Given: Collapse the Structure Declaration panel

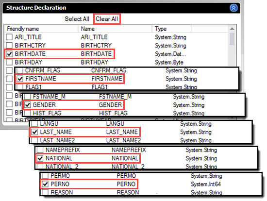Looking at the screenshot, I should click(x=234, y=8).
